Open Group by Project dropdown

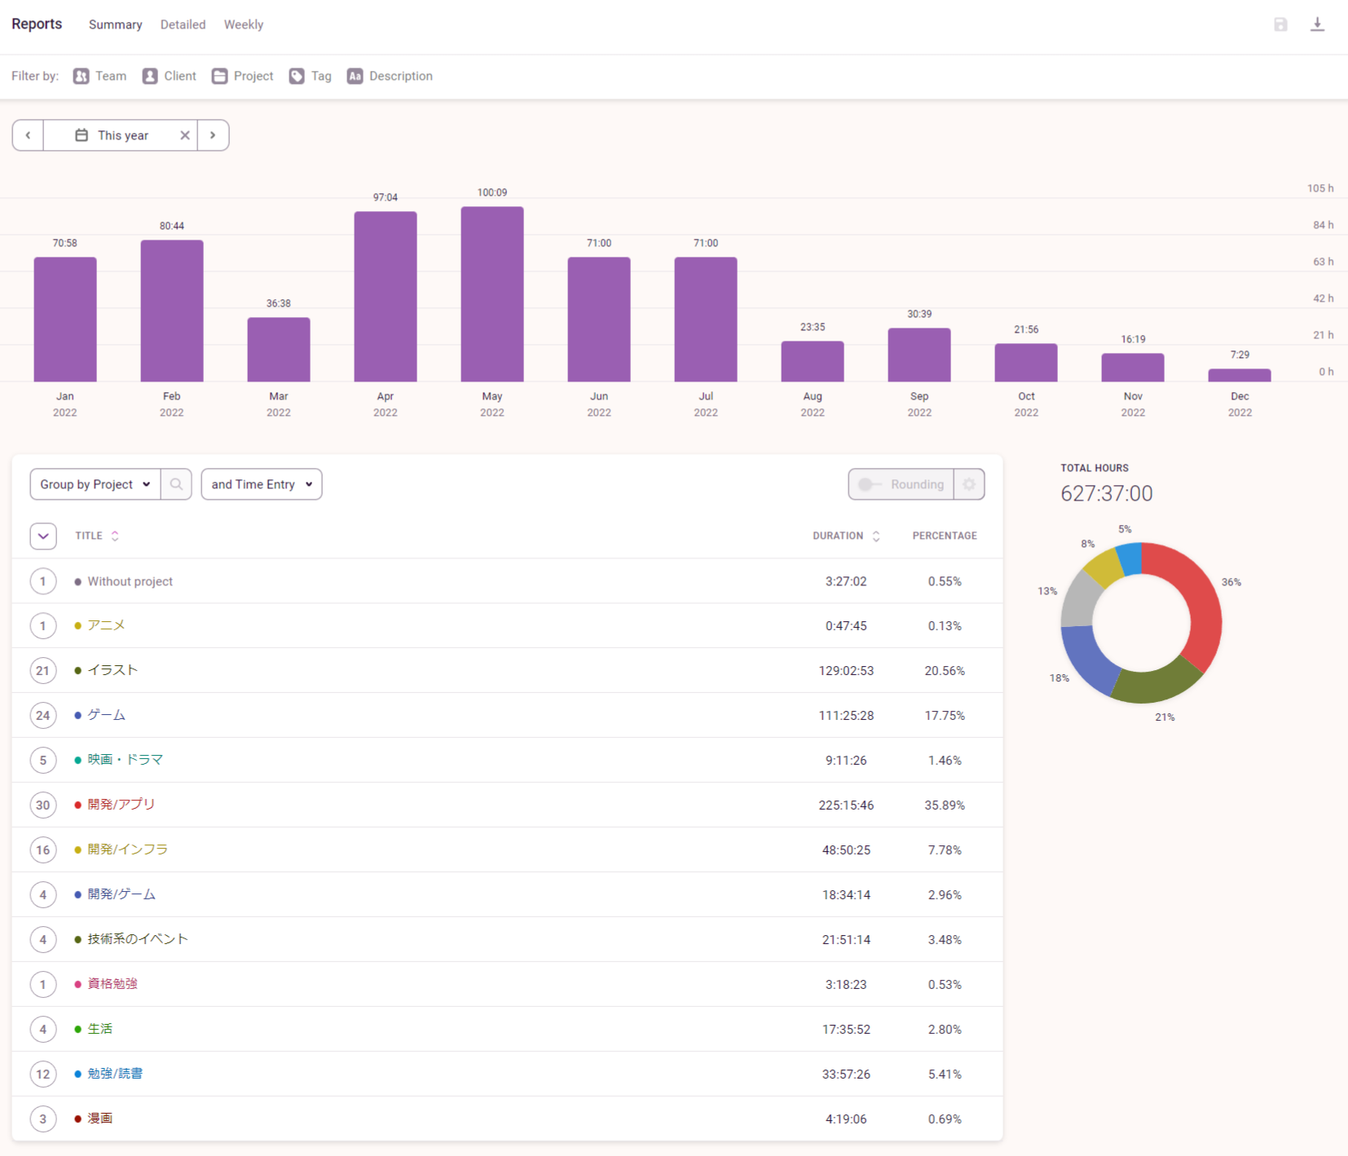pyautogui.click(x=95, y=484)
